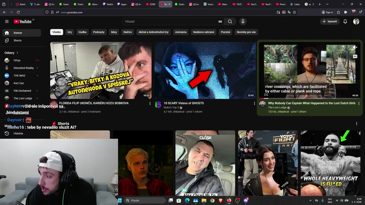Screen dimensions: 365x205
Task: Open a new browser tab
Action: coord(320,4)
